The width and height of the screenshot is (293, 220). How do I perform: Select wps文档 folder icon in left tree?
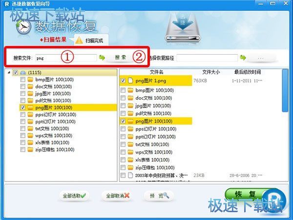[30, 135]
